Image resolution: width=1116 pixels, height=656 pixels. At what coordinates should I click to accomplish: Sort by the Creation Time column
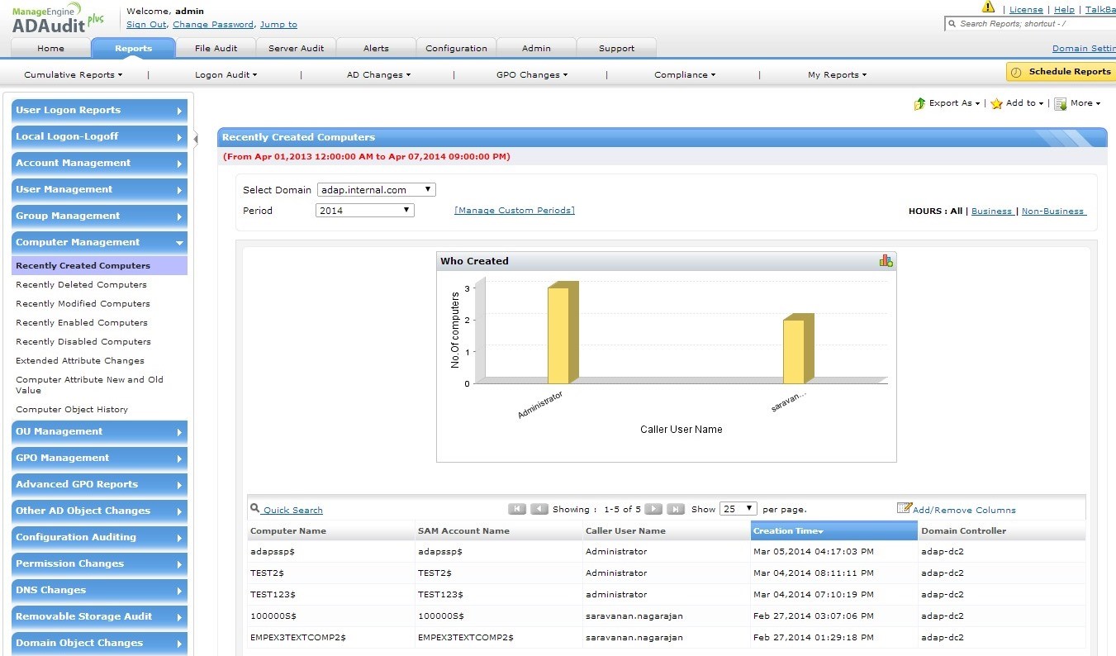click(833, 530)
